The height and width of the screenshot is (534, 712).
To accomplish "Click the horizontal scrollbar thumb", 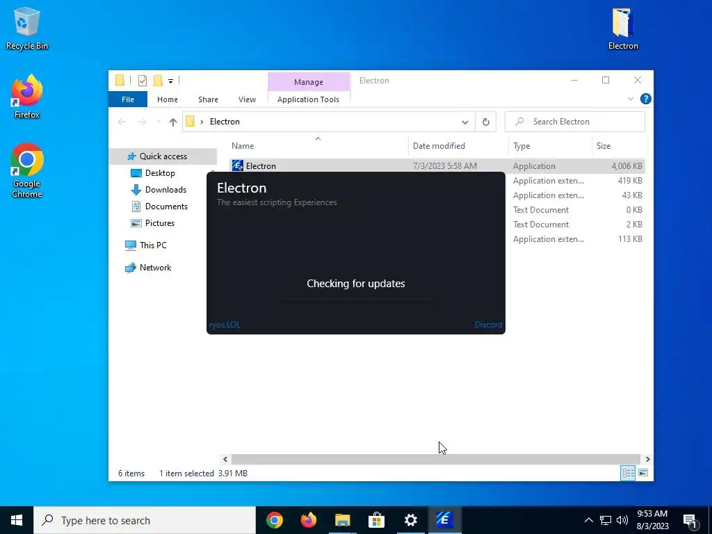I will tap(435, 459).
